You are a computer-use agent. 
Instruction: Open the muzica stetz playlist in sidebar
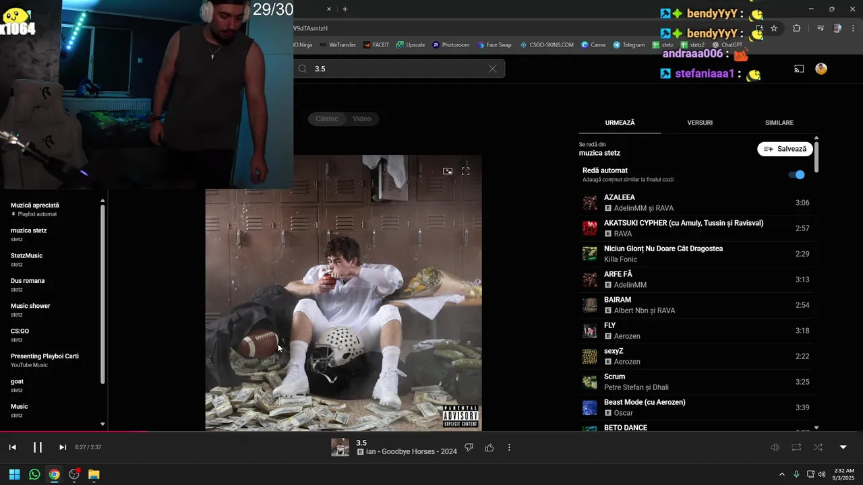tap(52, 234)
